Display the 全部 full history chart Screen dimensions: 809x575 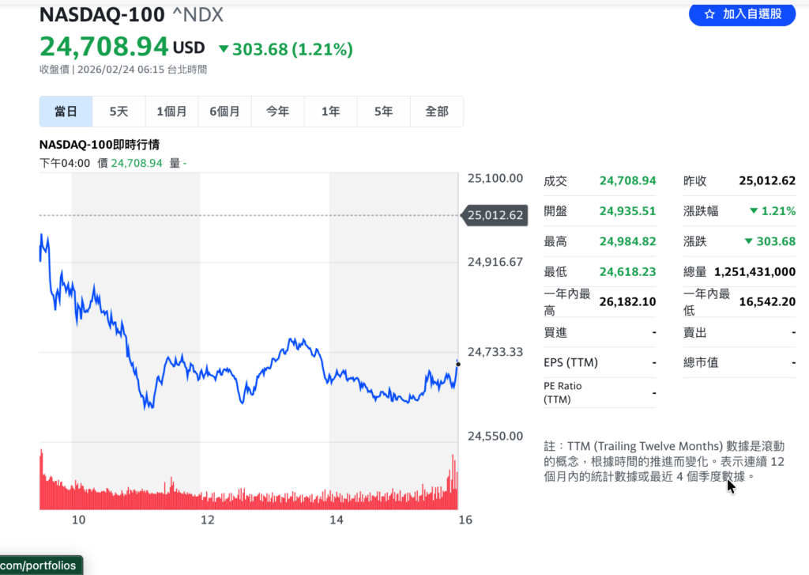coord(436,112)
